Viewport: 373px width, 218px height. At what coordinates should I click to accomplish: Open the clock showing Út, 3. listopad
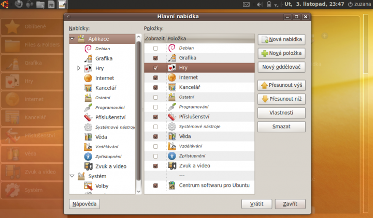[314, 4]
